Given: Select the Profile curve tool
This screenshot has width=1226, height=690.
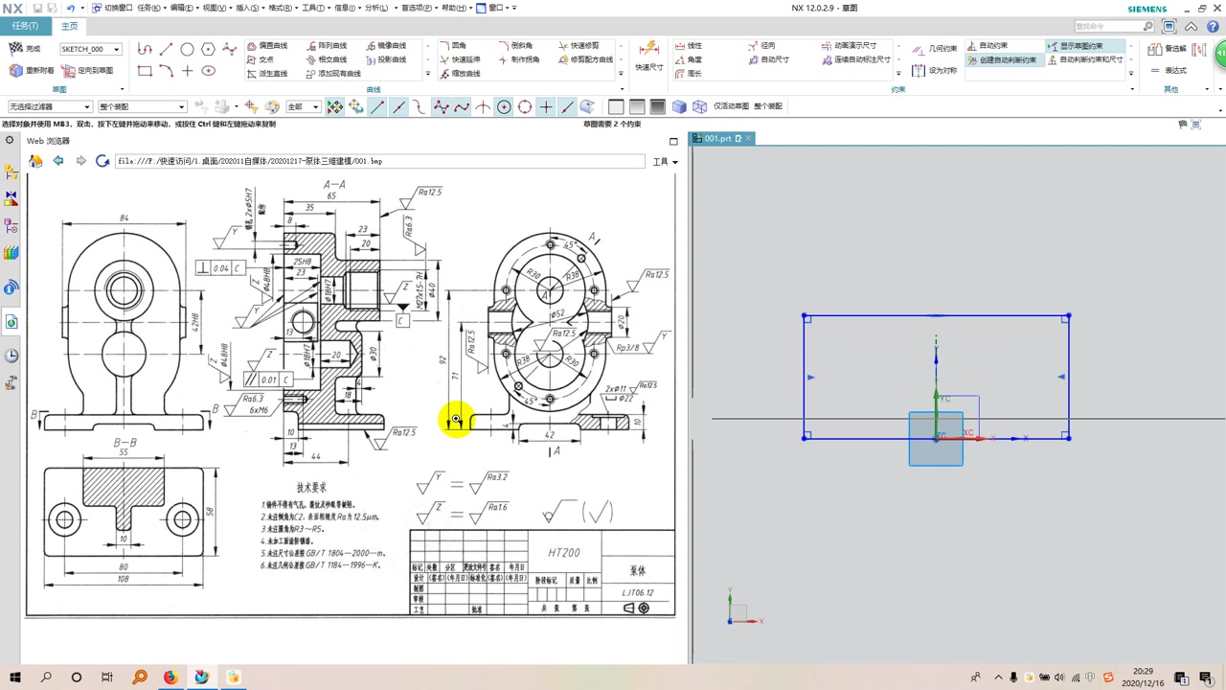Looking at the screenshot, I should [145, 49].
